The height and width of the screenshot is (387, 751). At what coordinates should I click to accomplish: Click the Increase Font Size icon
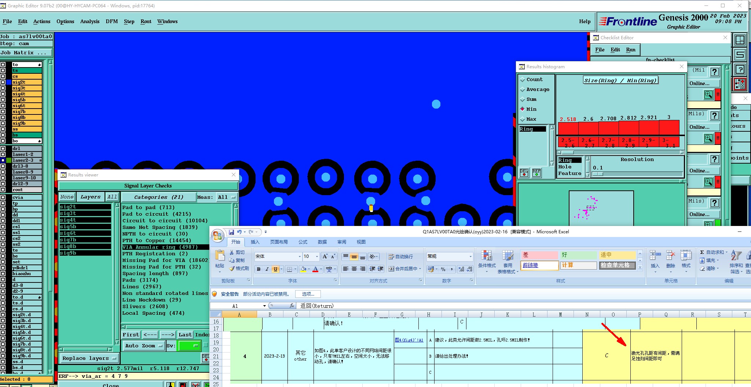pyautogui.click(x=325, y=256)
